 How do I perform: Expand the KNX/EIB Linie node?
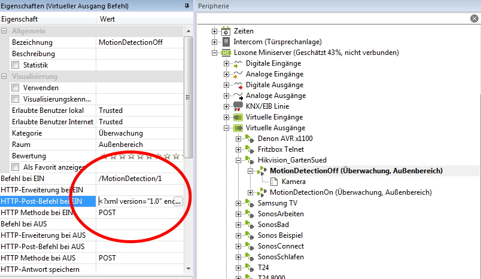226,106
